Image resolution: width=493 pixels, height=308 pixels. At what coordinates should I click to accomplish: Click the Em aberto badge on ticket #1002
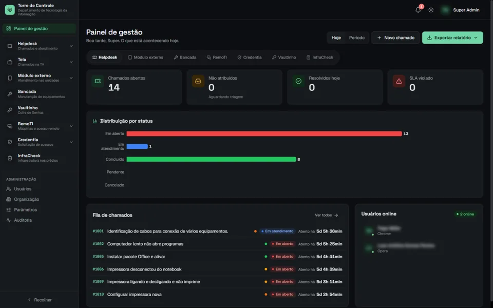(x=282, y=244)
